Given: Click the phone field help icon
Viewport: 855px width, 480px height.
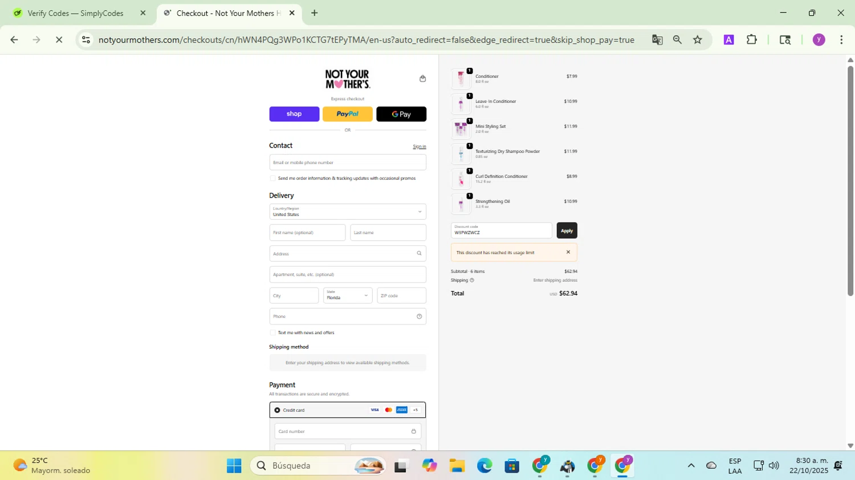Looking at the screenshot, I should pyautogui.click(x=419, y=317).
